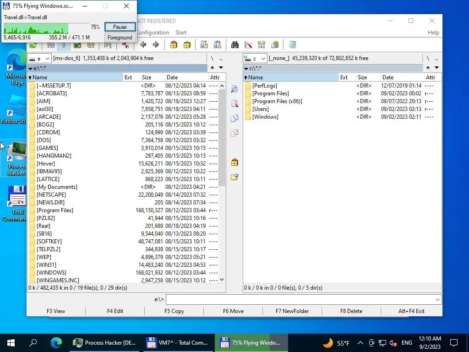Image resolution: width=469 pixels, height=352 pixels.
Task: Expand the e:\*.* path history triangle
Action: click(x=30, y=69)
